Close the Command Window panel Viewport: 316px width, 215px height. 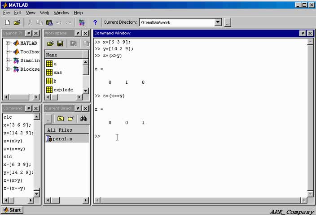[x=310, y=33]
